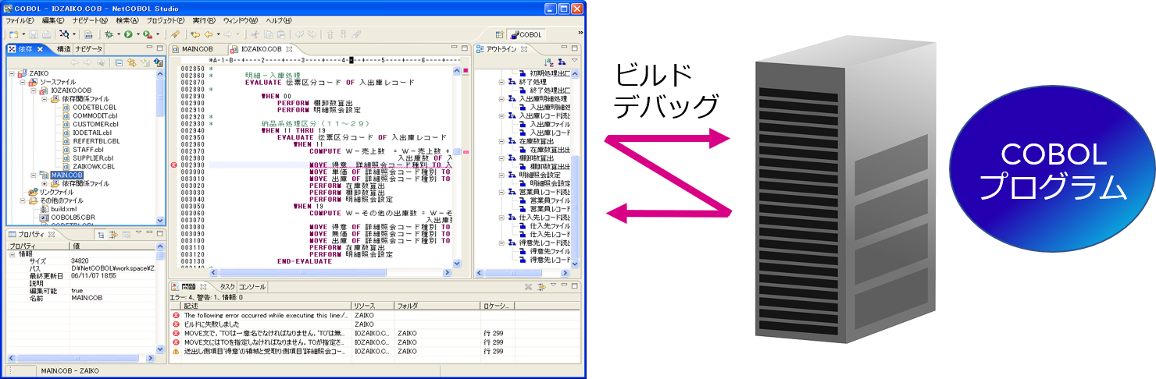
Task: Click the dependency tree vertical scrollbar
Action: pyautogui.click(x=161, y=148)
